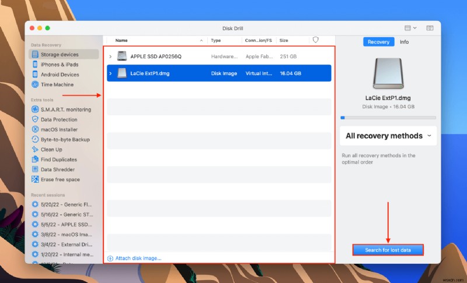Viewport: 467px width, 283px height.
Task: Open Android Devices section
Action: pos(60,75)
